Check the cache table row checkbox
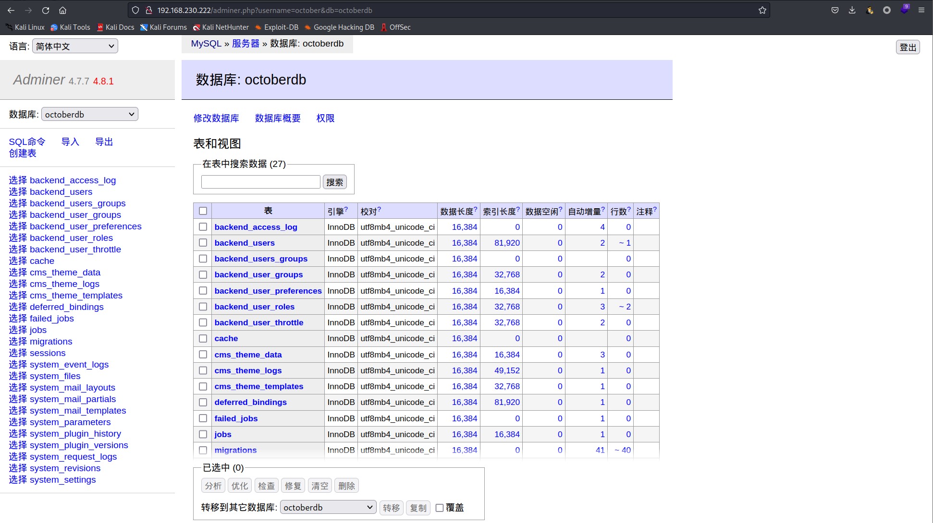 (203, 338)
